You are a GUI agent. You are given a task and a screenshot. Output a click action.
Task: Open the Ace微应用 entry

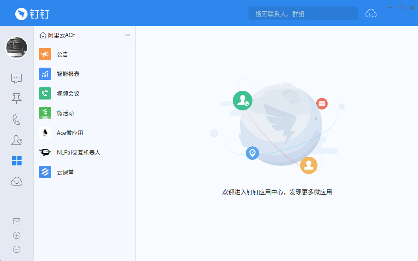84,133
